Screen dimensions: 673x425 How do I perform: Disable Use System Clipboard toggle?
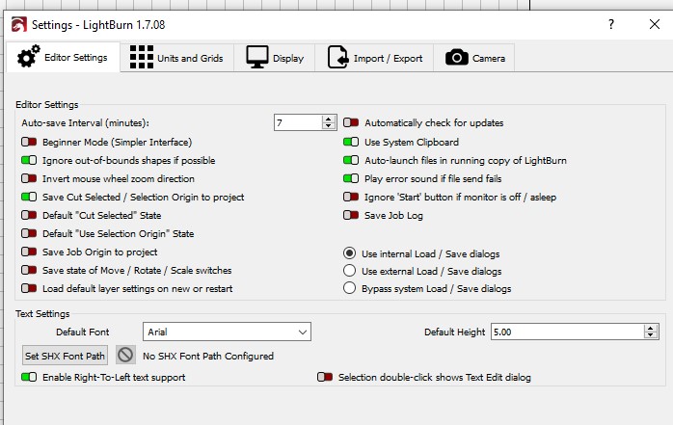[x=351, y=142]
